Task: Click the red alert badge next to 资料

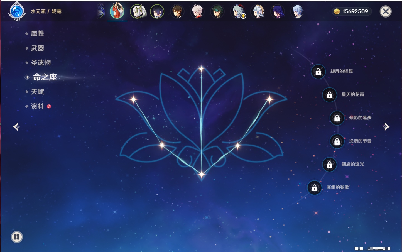Action: pos(49,106)
